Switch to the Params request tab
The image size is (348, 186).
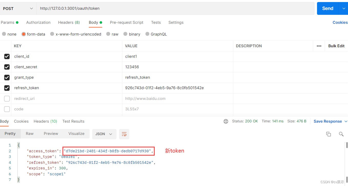(9, 22)
